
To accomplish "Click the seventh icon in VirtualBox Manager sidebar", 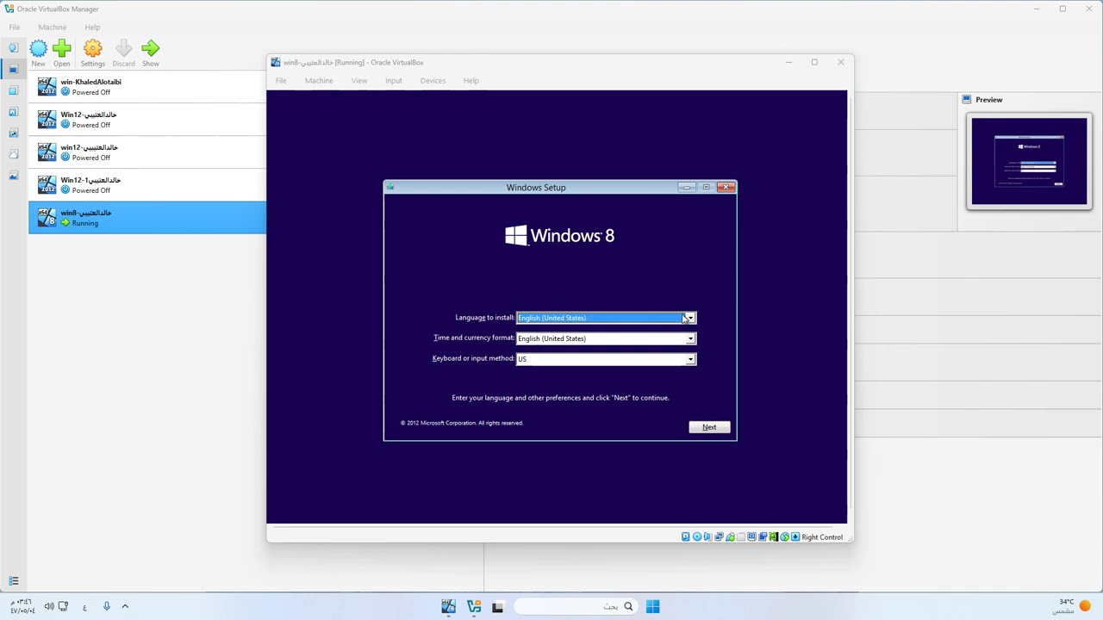I will click(13, 176).
